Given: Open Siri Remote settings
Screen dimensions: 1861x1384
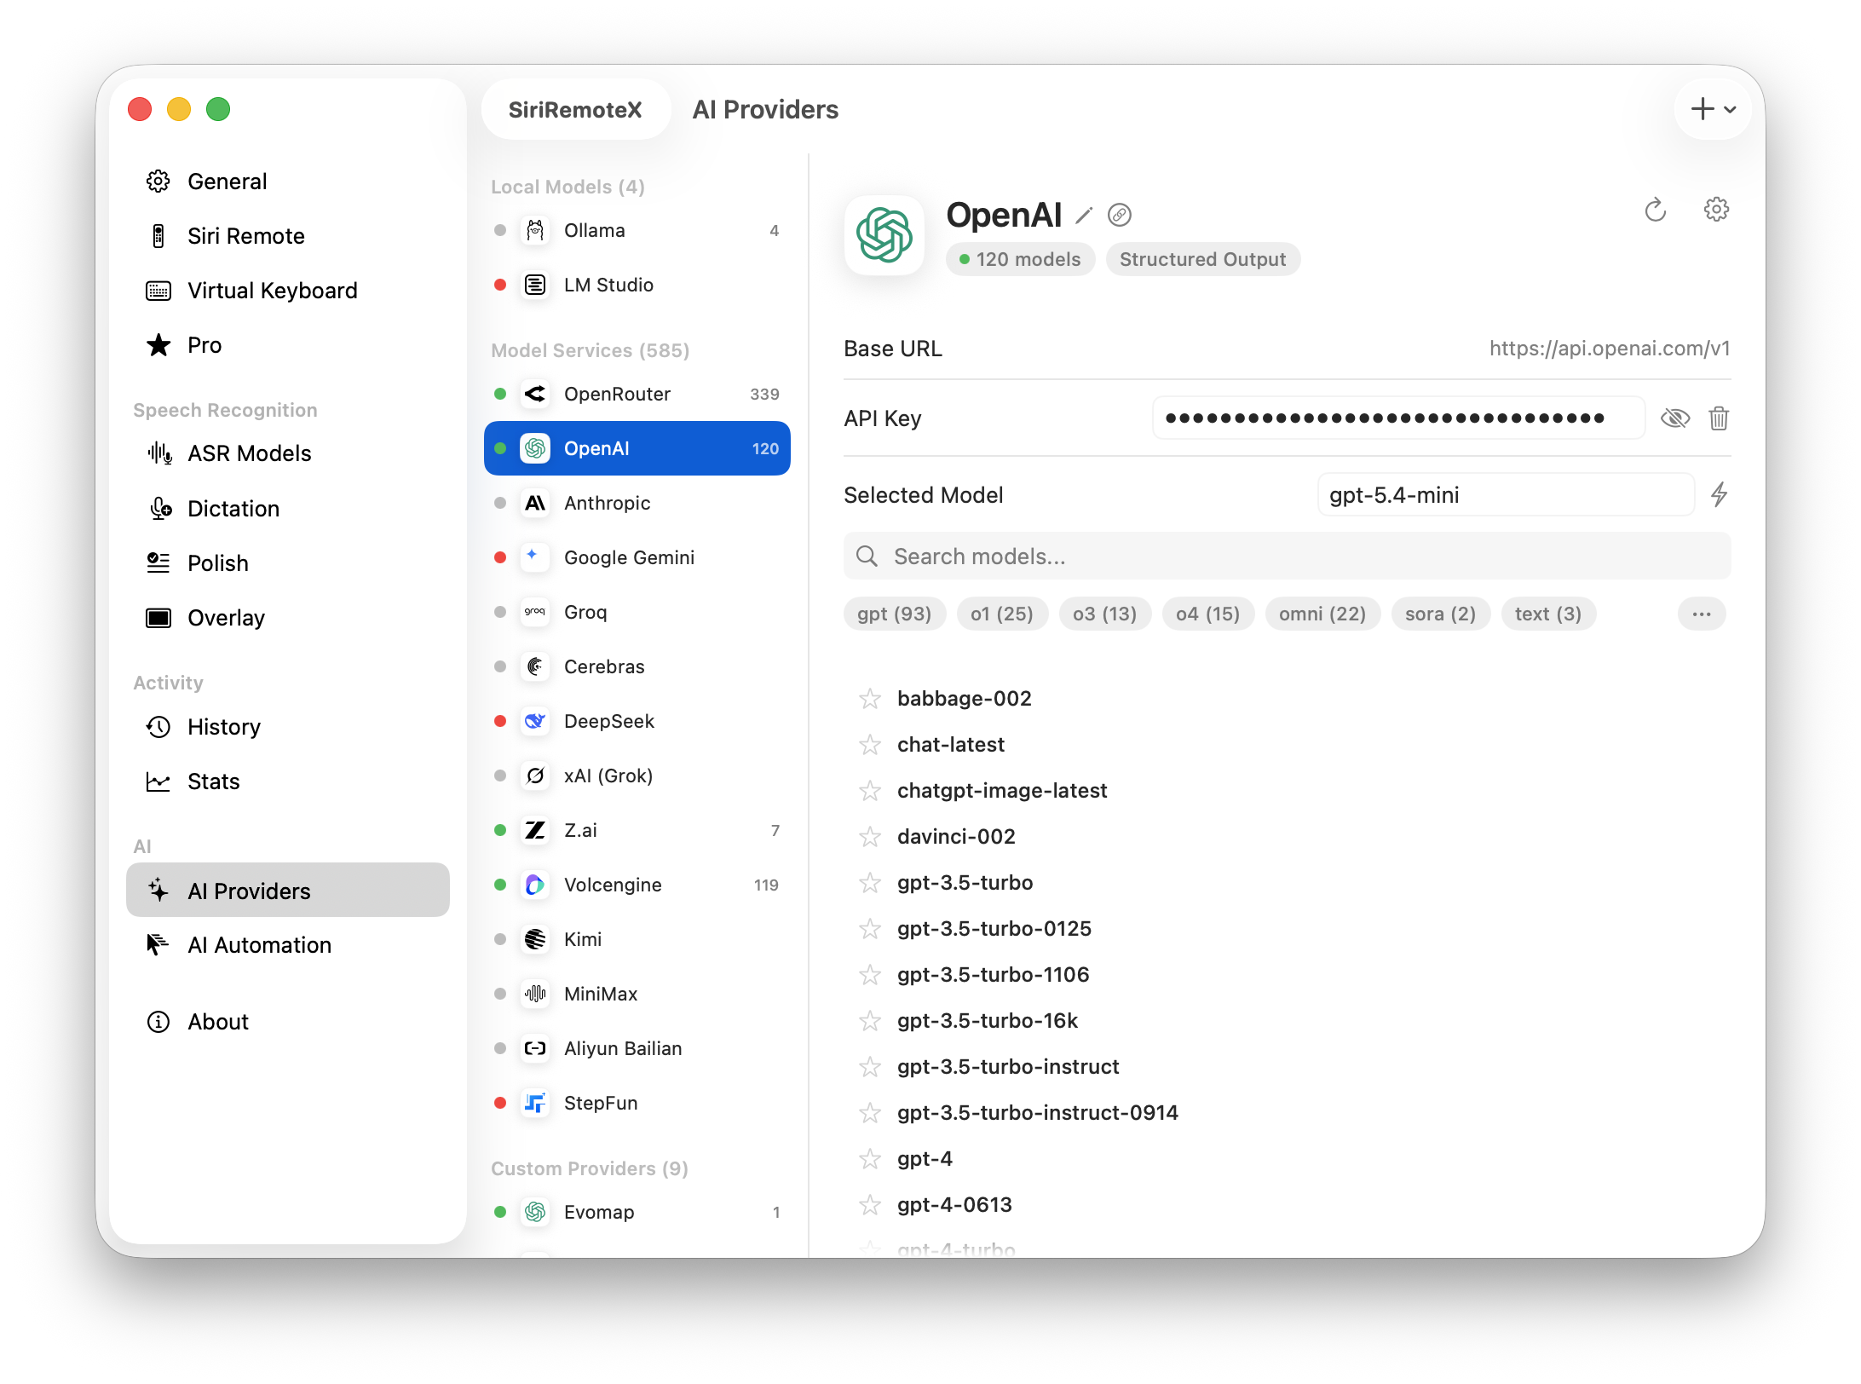Looking at the screenshot, I should (287, 236).
